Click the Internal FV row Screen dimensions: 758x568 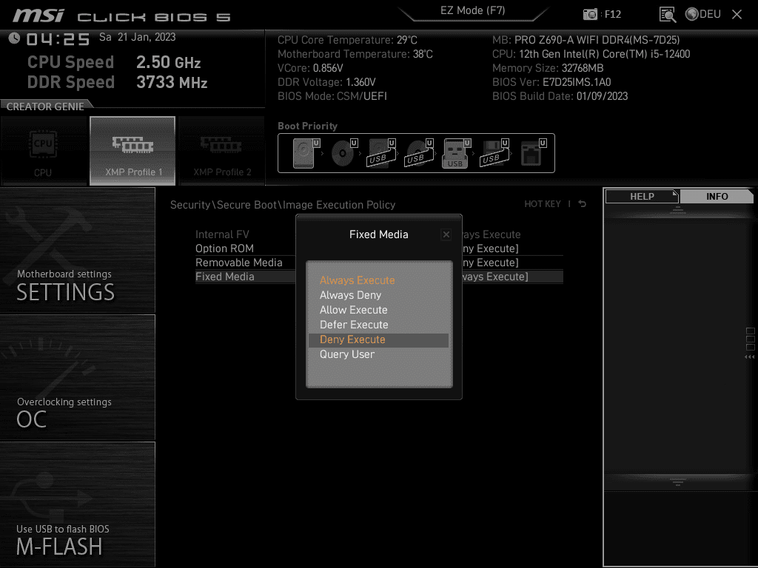(x=379, y=234)
